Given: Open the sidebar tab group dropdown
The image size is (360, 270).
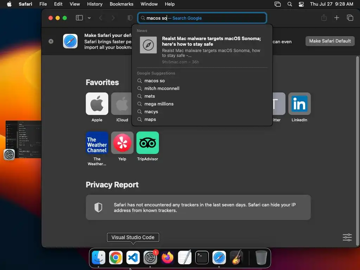Looking at the screenshot, I should tap(89, 18).
